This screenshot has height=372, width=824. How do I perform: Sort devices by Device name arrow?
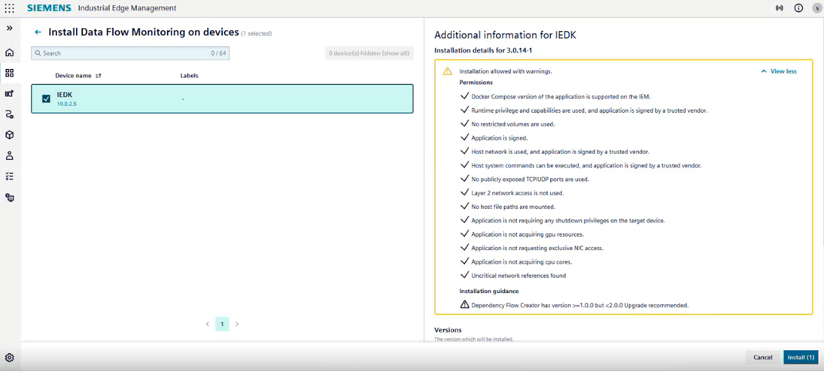click(x=99, y=76)
